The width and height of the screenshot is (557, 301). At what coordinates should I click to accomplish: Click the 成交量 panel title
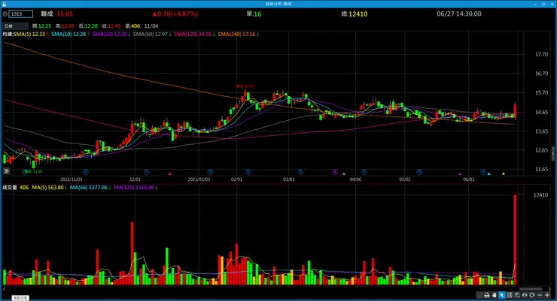[10, 188]
